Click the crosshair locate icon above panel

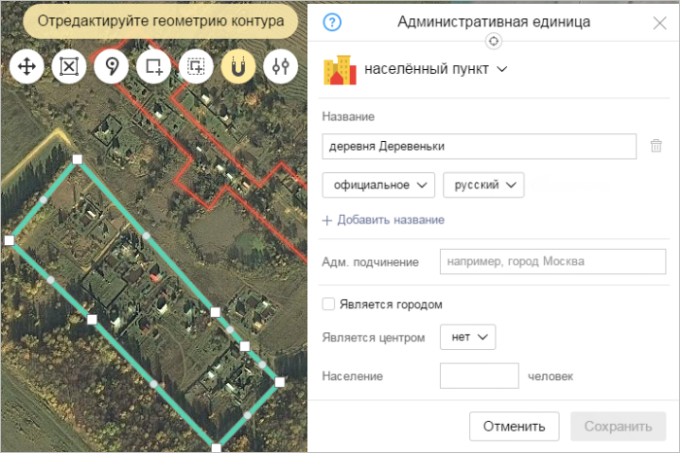(493, 41)
